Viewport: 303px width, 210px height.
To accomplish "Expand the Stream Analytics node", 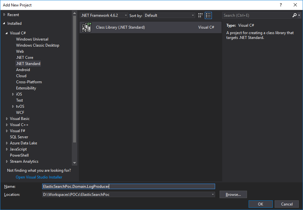I will coord(7,161).
